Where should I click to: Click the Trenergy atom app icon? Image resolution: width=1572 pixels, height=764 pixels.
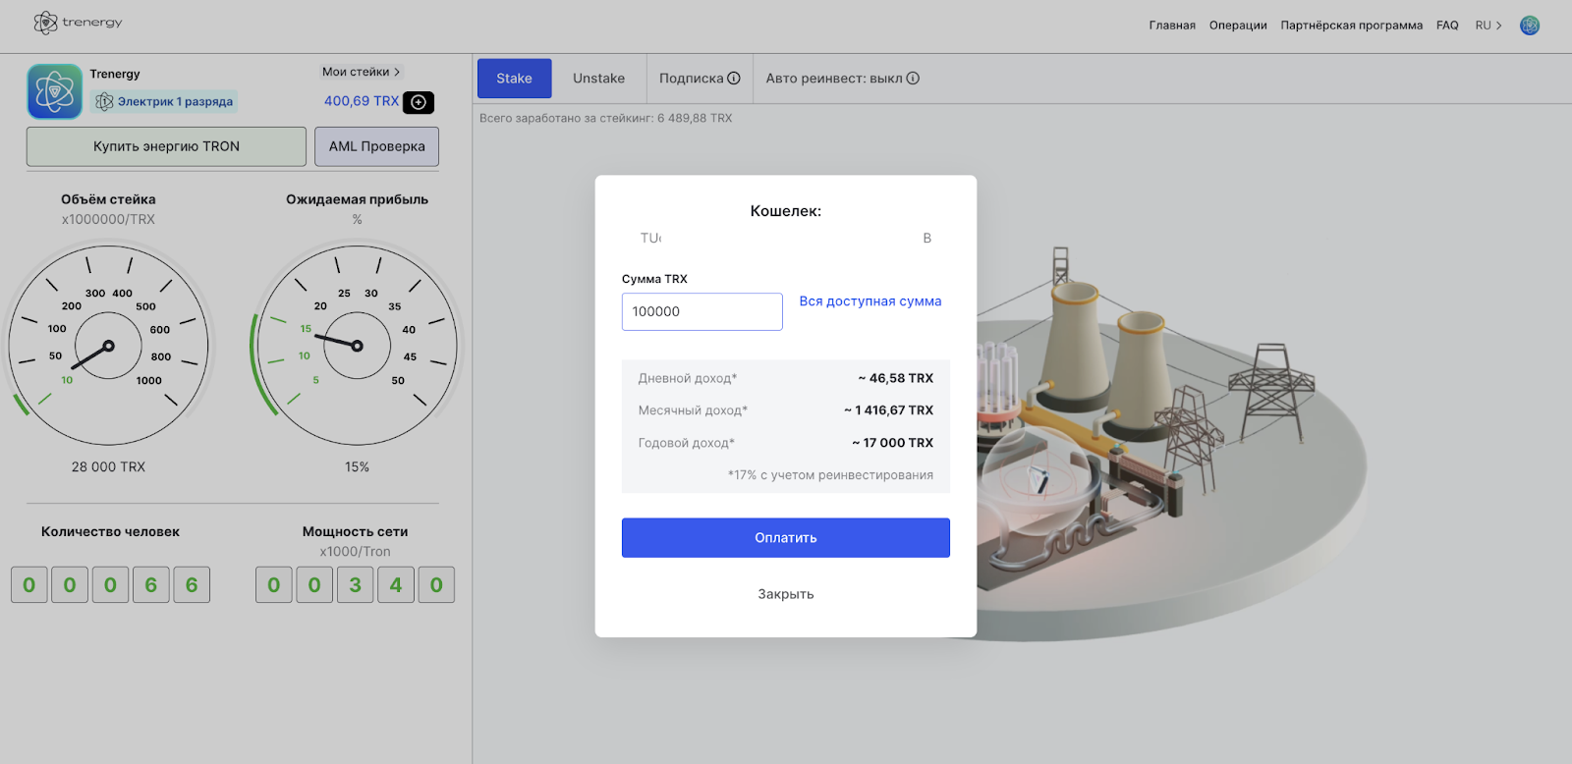pyautogui.click(x=55, y=91)
